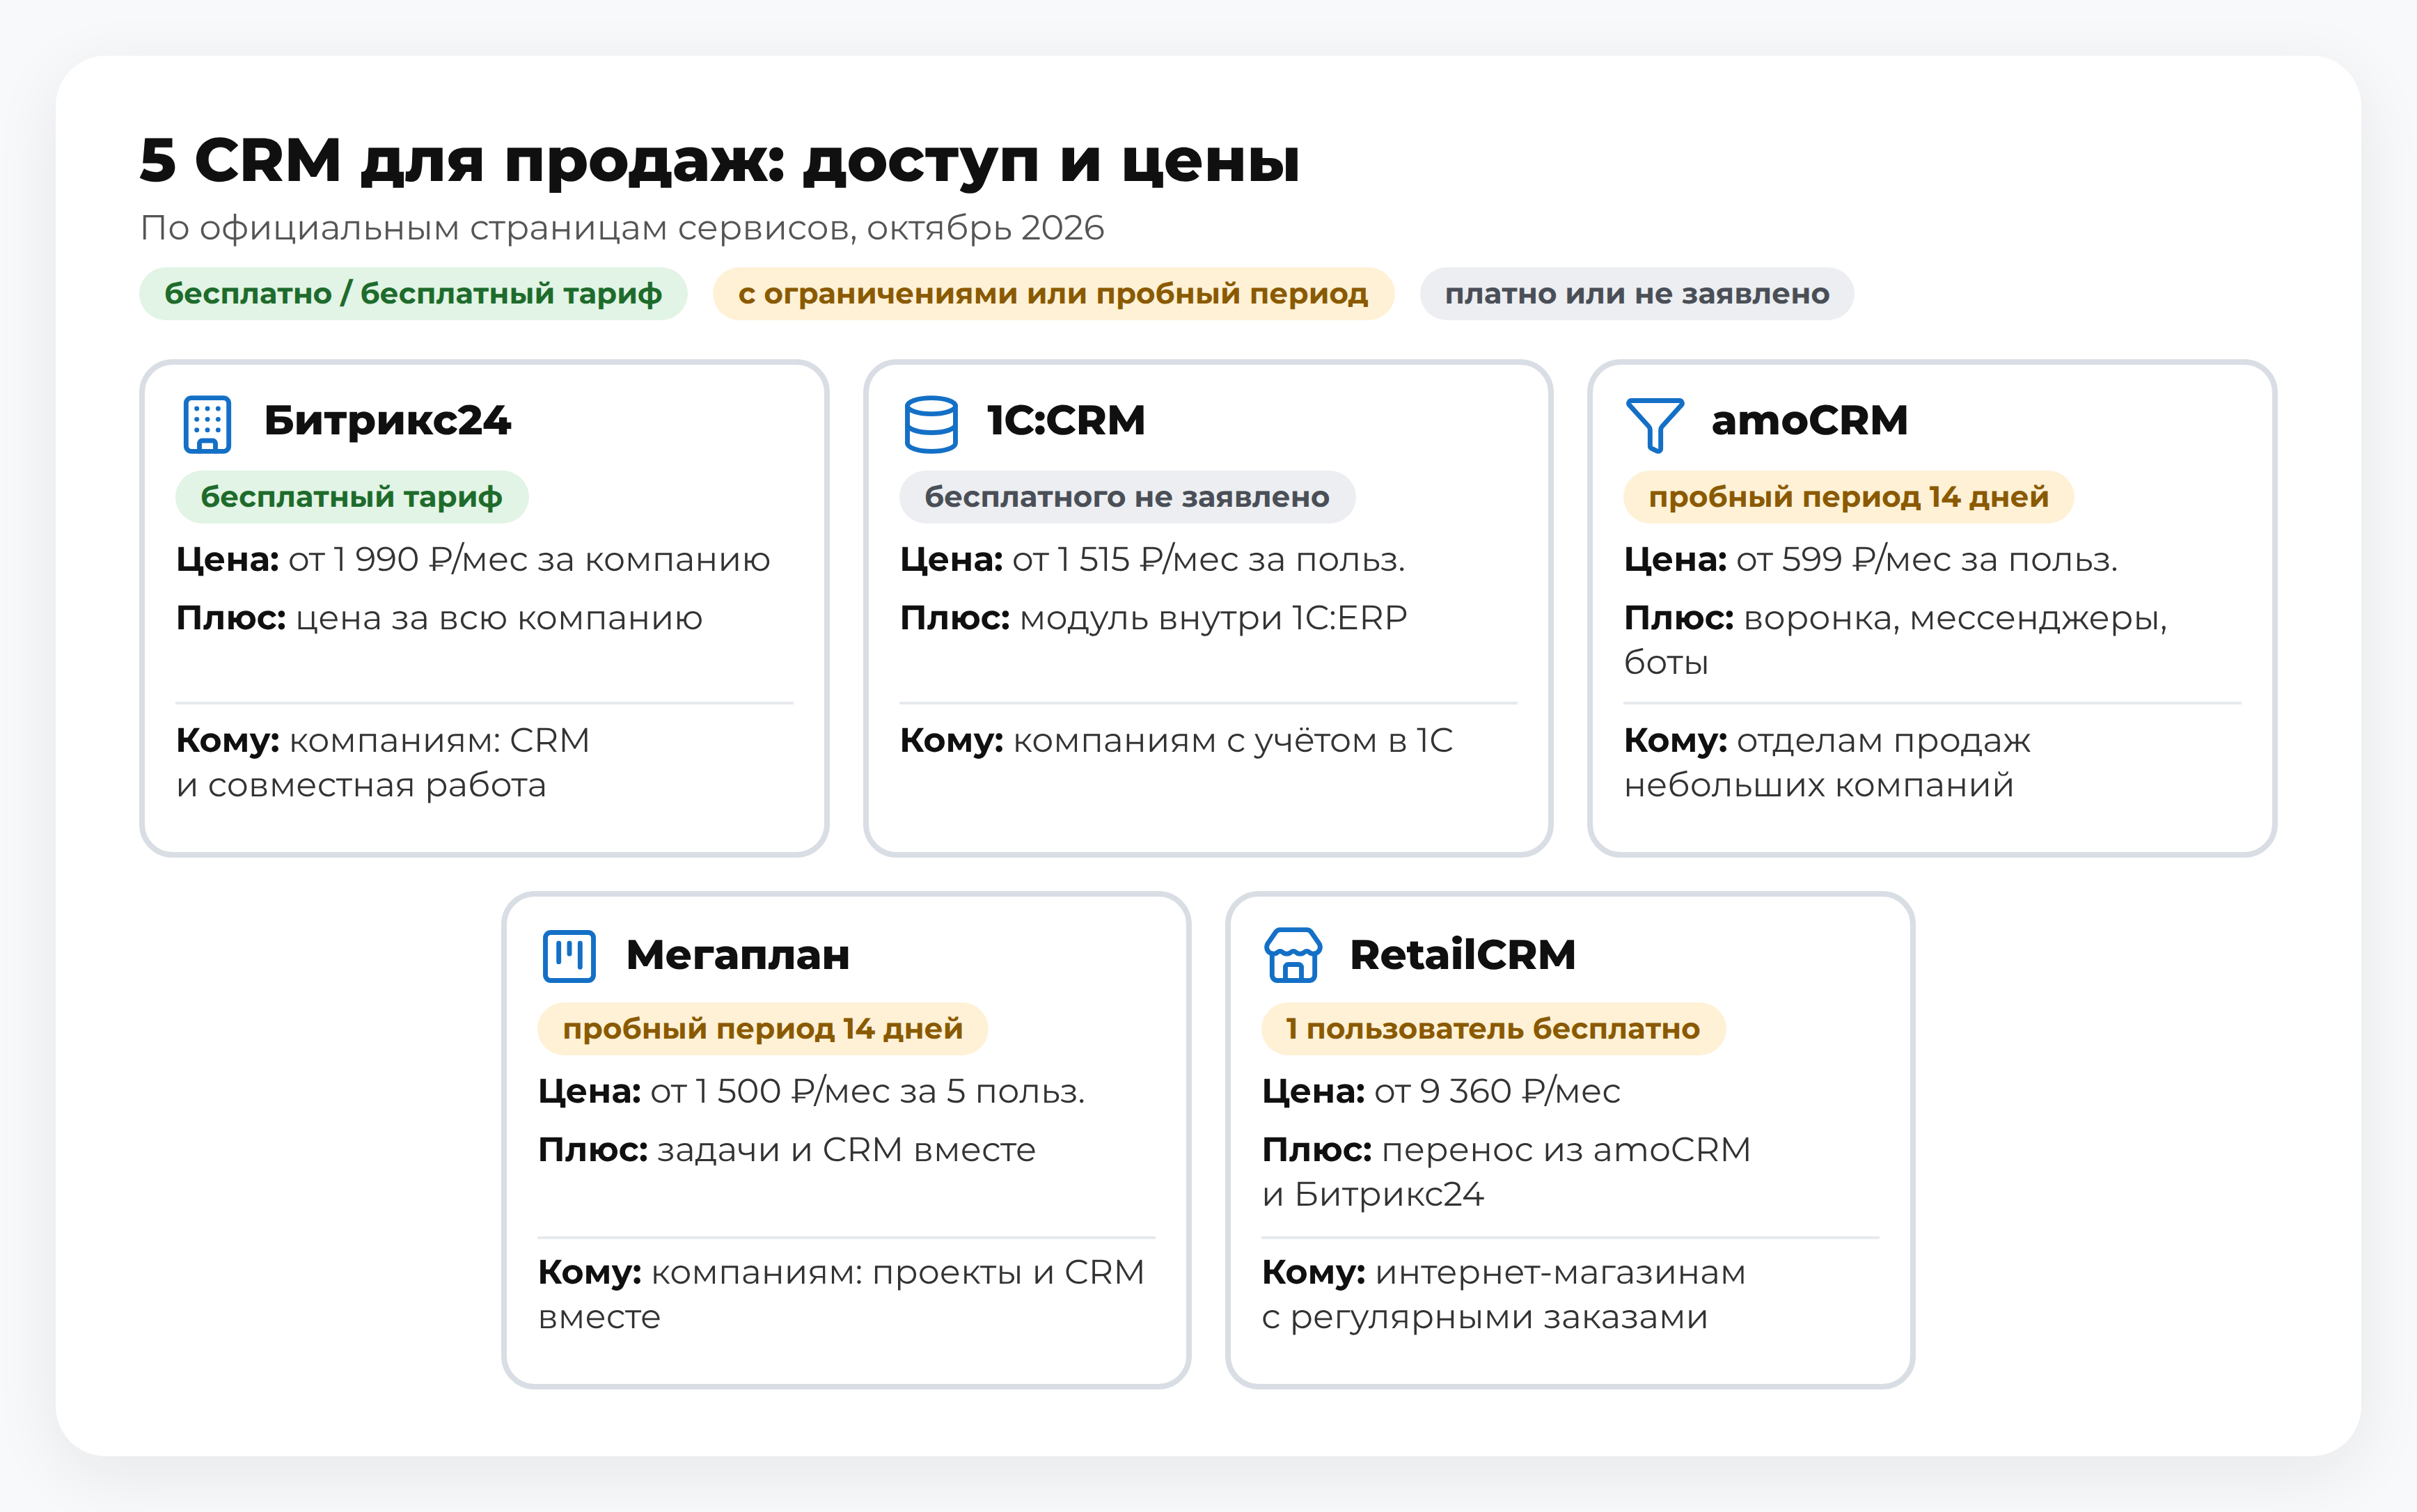Screen dimensions: 2417x1512
Task: Click 'компаниям: CRM и совместная работа'
Action: (x=383, y=763)
